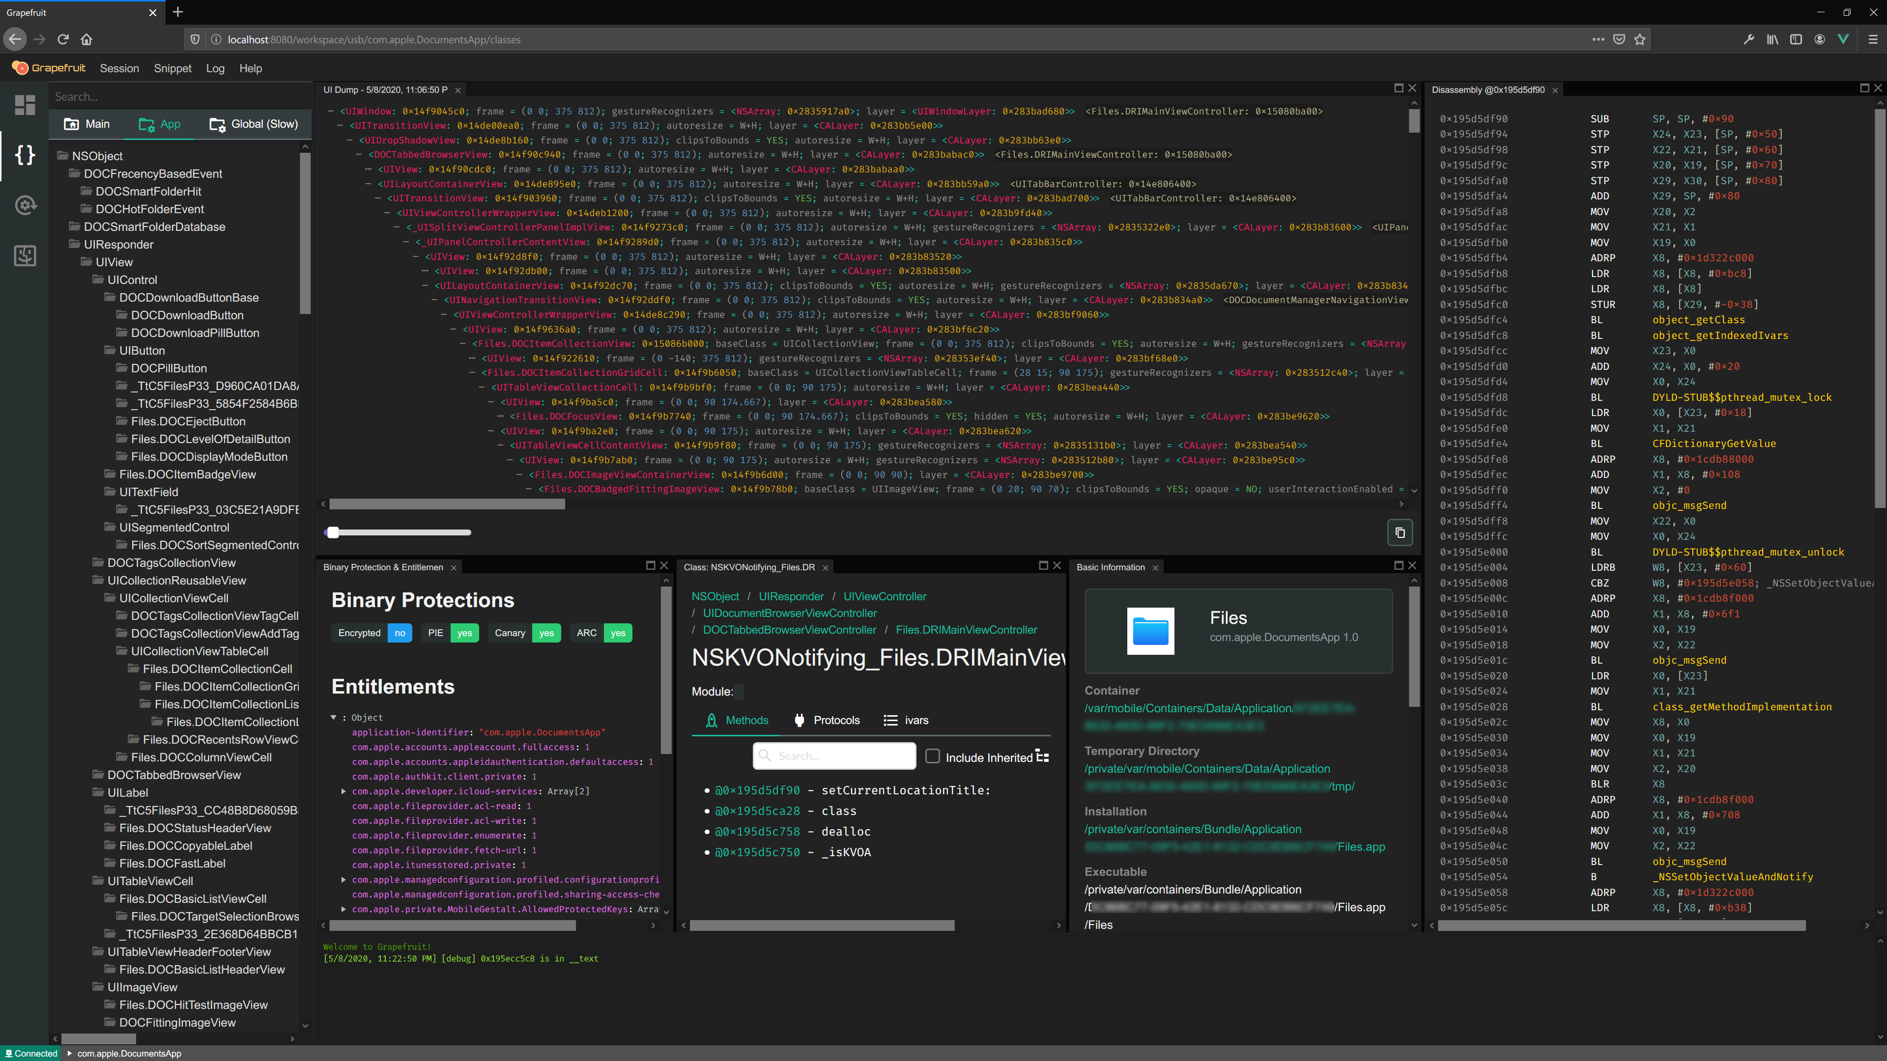Screen dimensions: 1887x1061
Task: Enable the Include Inherited checkbox
Action: click(933, 756)
